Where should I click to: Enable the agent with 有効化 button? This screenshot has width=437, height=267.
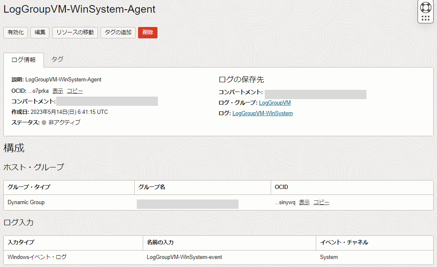pos(15,32)
